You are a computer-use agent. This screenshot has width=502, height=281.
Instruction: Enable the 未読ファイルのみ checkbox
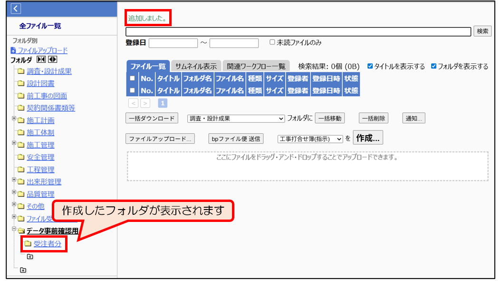click(x=272, y=42)
